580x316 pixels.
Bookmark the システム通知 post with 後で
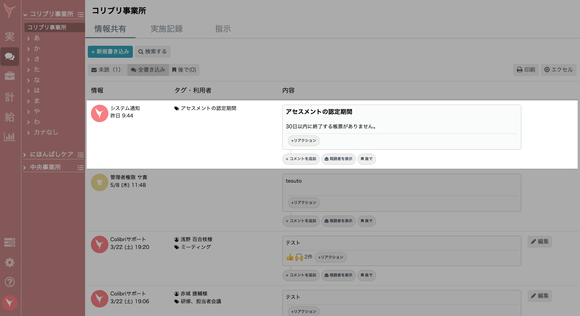(x=366, y=159)
